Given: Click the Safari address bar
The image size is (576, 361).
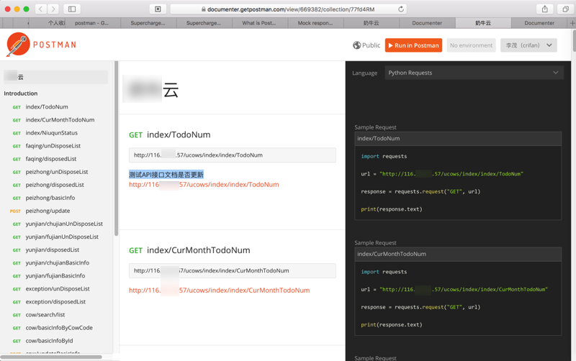Looking at the screenshot, I should 289,9.
